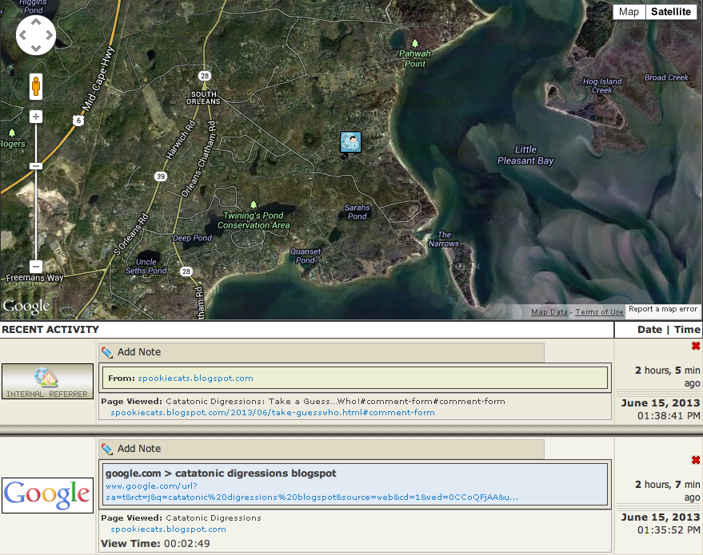Viewport: 703px width, 555px height.
Task: Click the Pahwah Point park marker
Action: tap(415, 43)
